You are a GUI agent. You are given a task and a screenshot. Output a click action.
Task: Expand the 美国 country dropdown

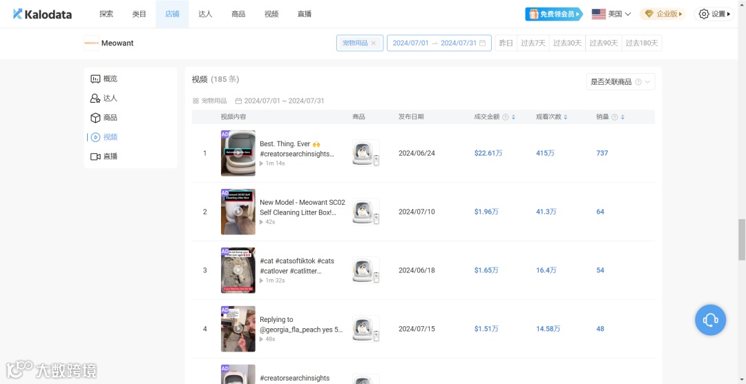coord(611,14)
